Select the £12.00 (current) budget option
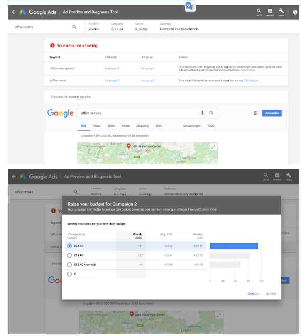Image resolution: width=301 pixels, height=336 pixels. pyautogui.click(x=69, y=265)
